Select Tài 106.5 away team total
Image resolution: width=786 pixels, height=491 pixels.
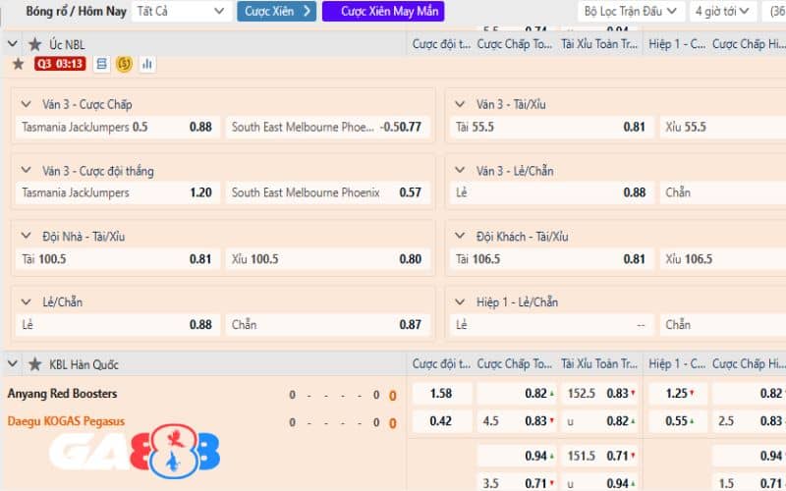(551, 259)
